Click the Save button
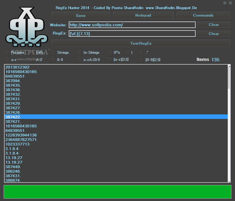Image resolution: width=235 pixels, height=201 pixels. (81, 15)
